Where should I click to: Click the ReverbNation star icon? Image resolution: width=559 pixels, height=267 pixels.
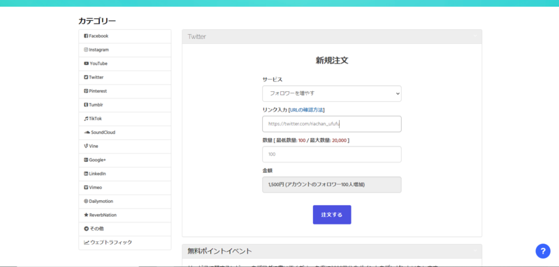coord(86,215)
